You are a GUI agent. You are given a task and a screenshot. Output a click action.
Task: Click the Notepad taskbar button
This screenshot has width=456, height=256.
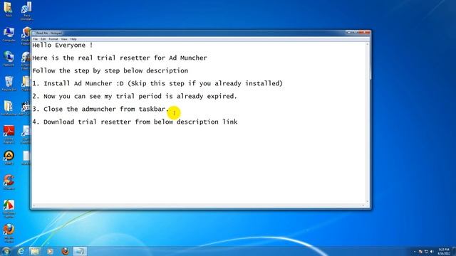[80, 251]
